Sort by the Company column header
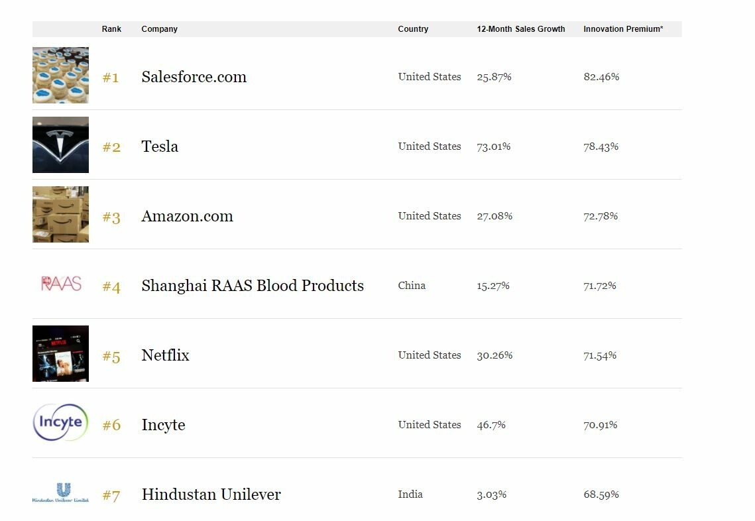 pos(159,29)
